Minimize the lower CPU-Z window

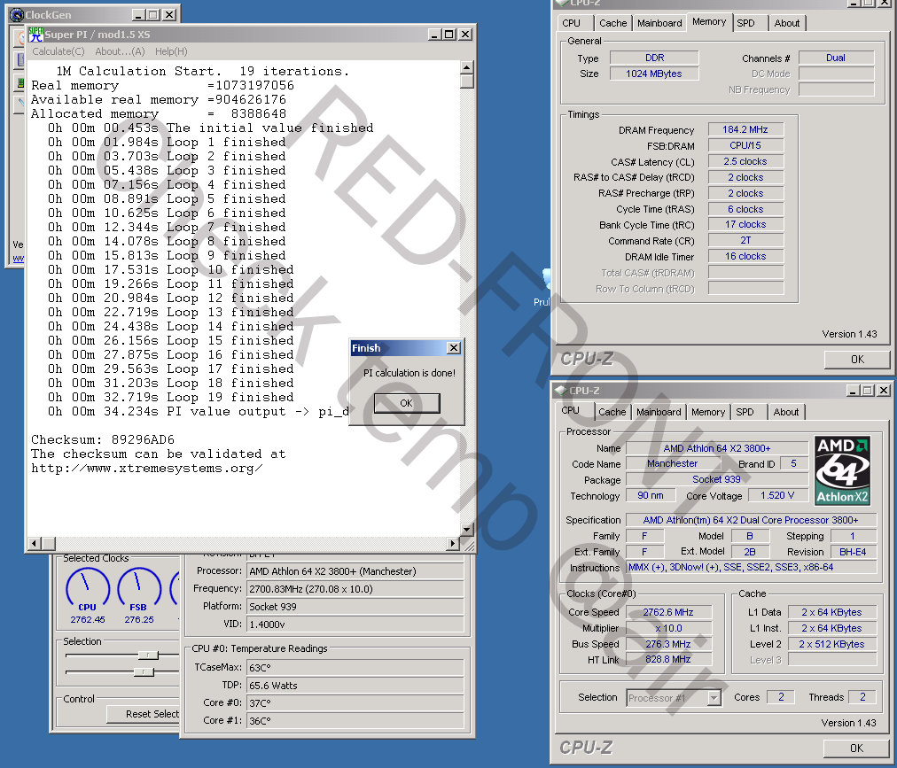click(x=853, y=391)
